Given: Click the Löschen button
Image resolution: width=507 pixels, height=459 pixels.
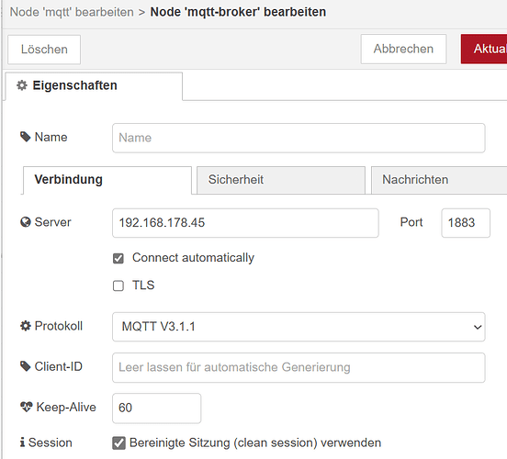Looking at the screenshot, I should pos(44,50).
